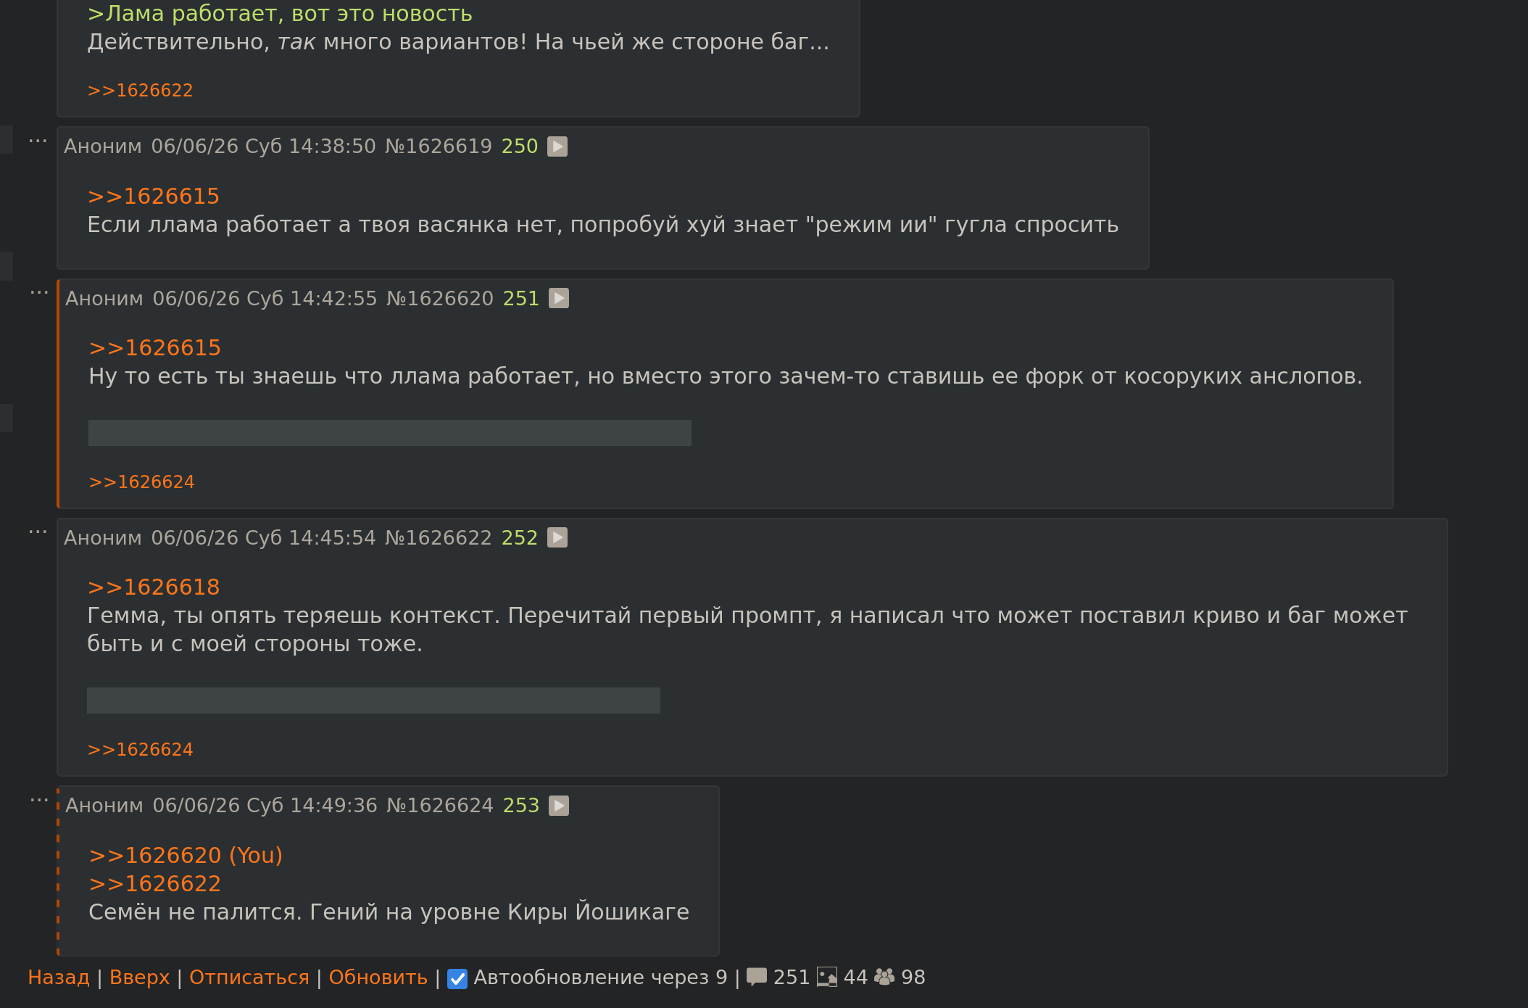Click the posters count people icon
1528x1008 pixels.
coord(884,977)
